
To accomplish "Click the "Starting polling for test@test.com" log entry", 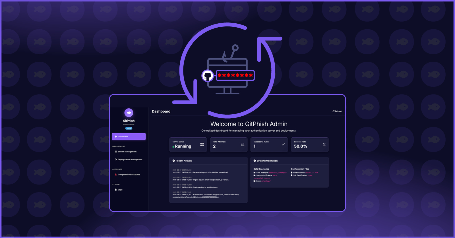I will coord(195,187).
